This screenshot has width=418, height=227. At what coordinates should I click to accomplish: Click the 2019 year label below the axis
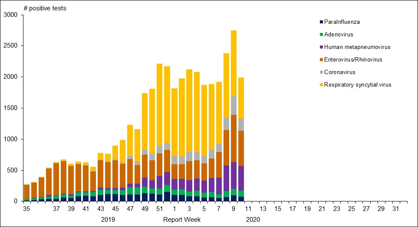pyautogui.click(x=108, y=220)
